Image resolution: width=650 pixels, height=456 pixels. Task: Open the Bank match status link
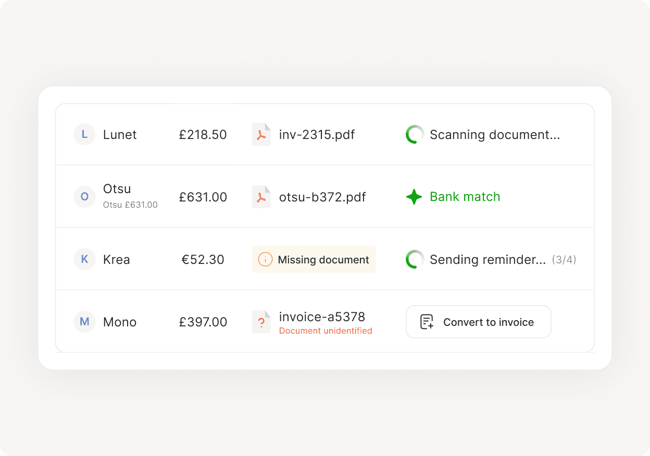click(x=465, y=197)
